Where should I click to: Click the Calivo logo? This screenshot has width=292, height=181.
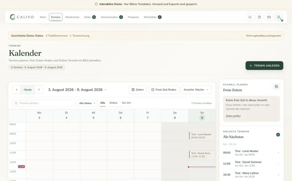pyautogui.click(x=22, y=17)
